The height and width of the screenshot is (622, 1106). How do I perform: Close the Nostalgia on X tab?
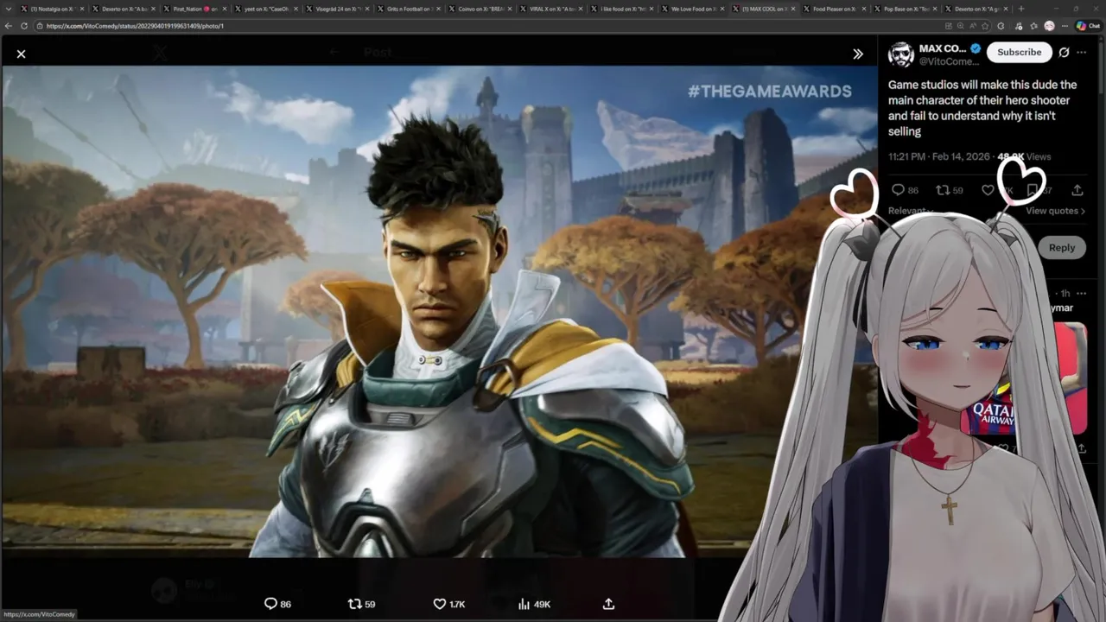pos(80,9)
